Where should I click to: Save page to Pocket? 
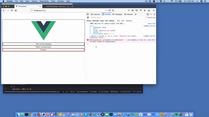[109, 10]
